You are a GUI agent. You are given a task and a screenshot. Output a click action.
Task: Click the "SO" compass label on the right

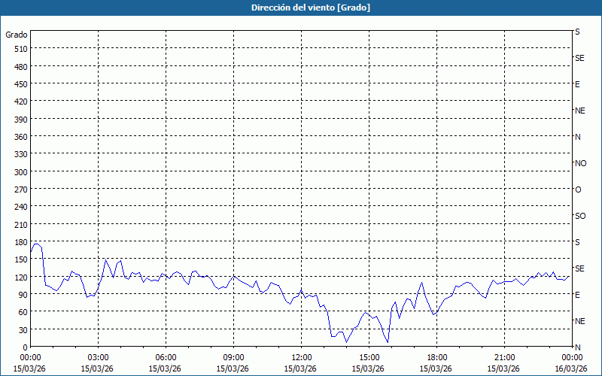tap(580, 216)
